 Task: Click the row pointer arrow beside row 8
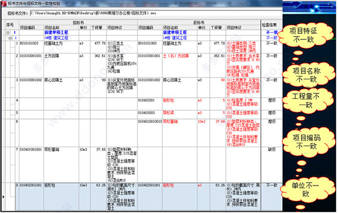(x=3, y=197)
